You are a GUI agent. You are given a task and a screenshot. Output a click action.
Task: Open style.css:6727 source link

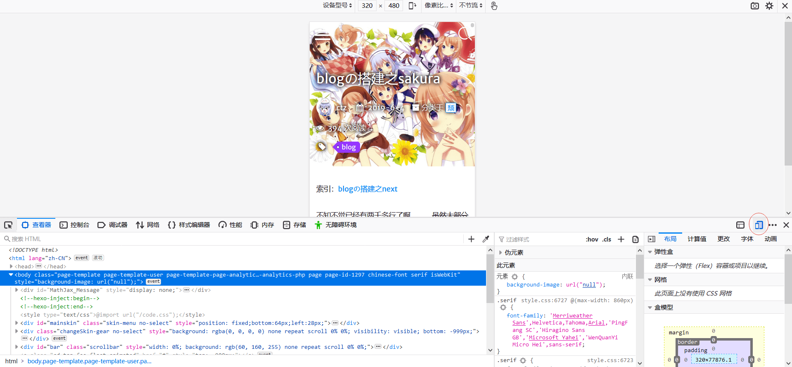[544, 301]
